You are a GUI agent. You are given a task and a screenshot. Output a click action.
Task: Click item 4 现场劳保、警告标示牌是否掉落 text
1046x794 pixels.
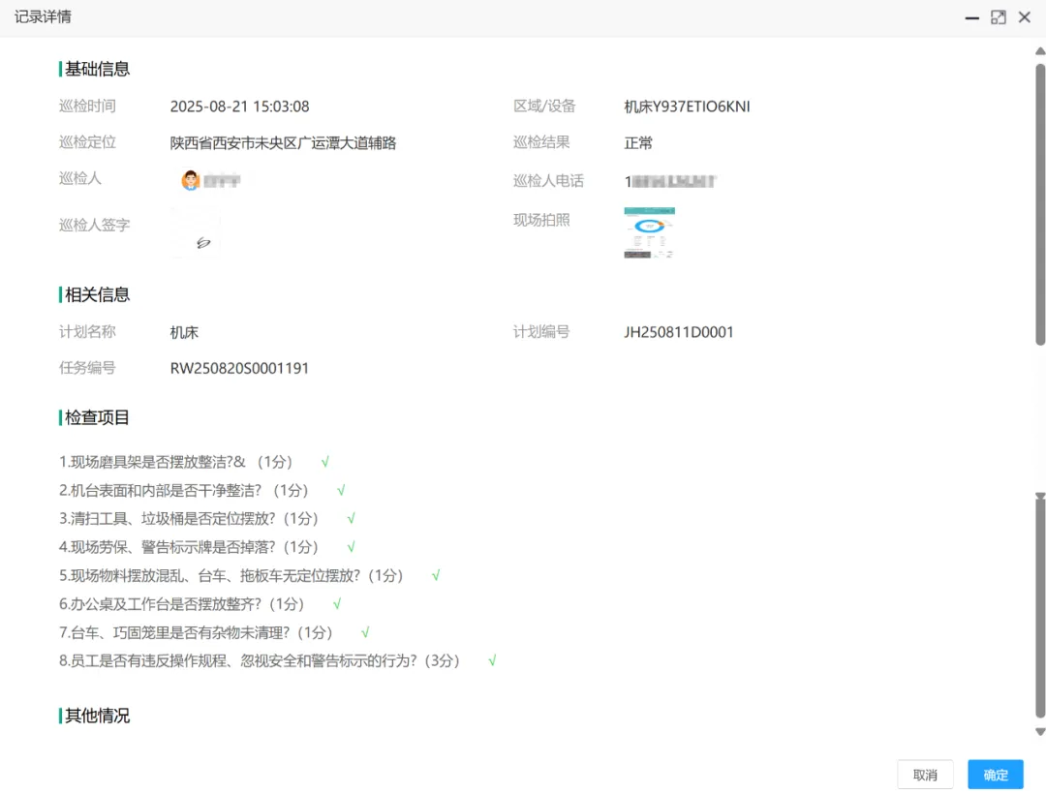pyautogui.click(x=189, y=547)
